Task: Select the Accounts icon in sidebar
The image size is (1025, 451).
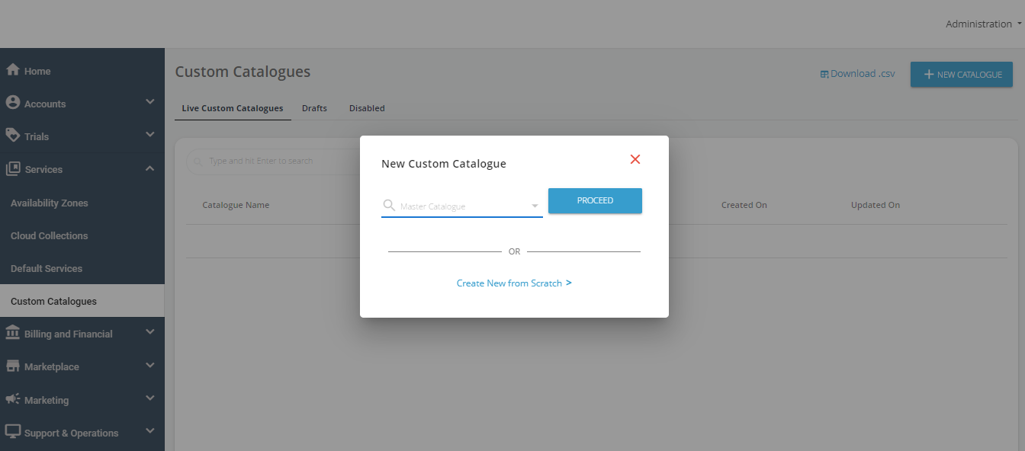Action: [13, 103]
